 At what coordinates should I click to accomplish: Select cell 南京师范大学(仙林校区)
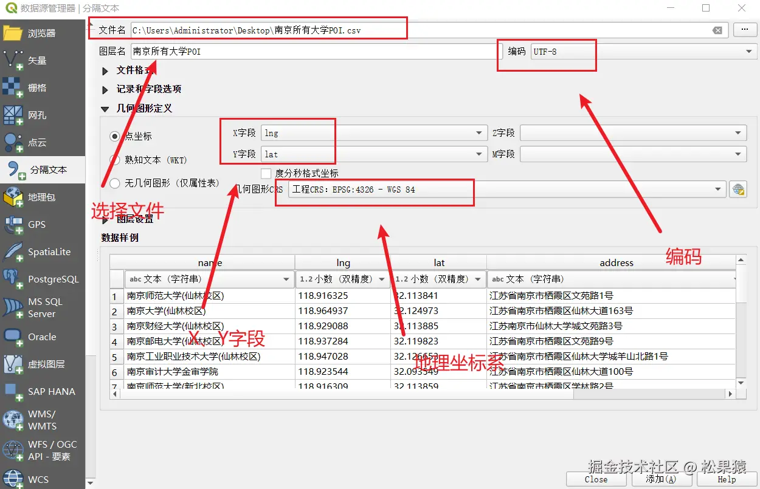[x=209, y=296]
